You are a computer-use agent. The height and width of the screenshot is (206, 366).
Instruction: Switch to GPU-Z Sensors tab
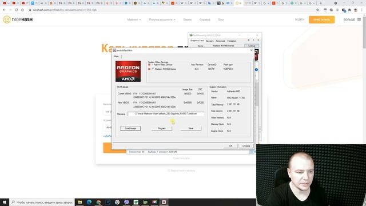click(210, 41)
